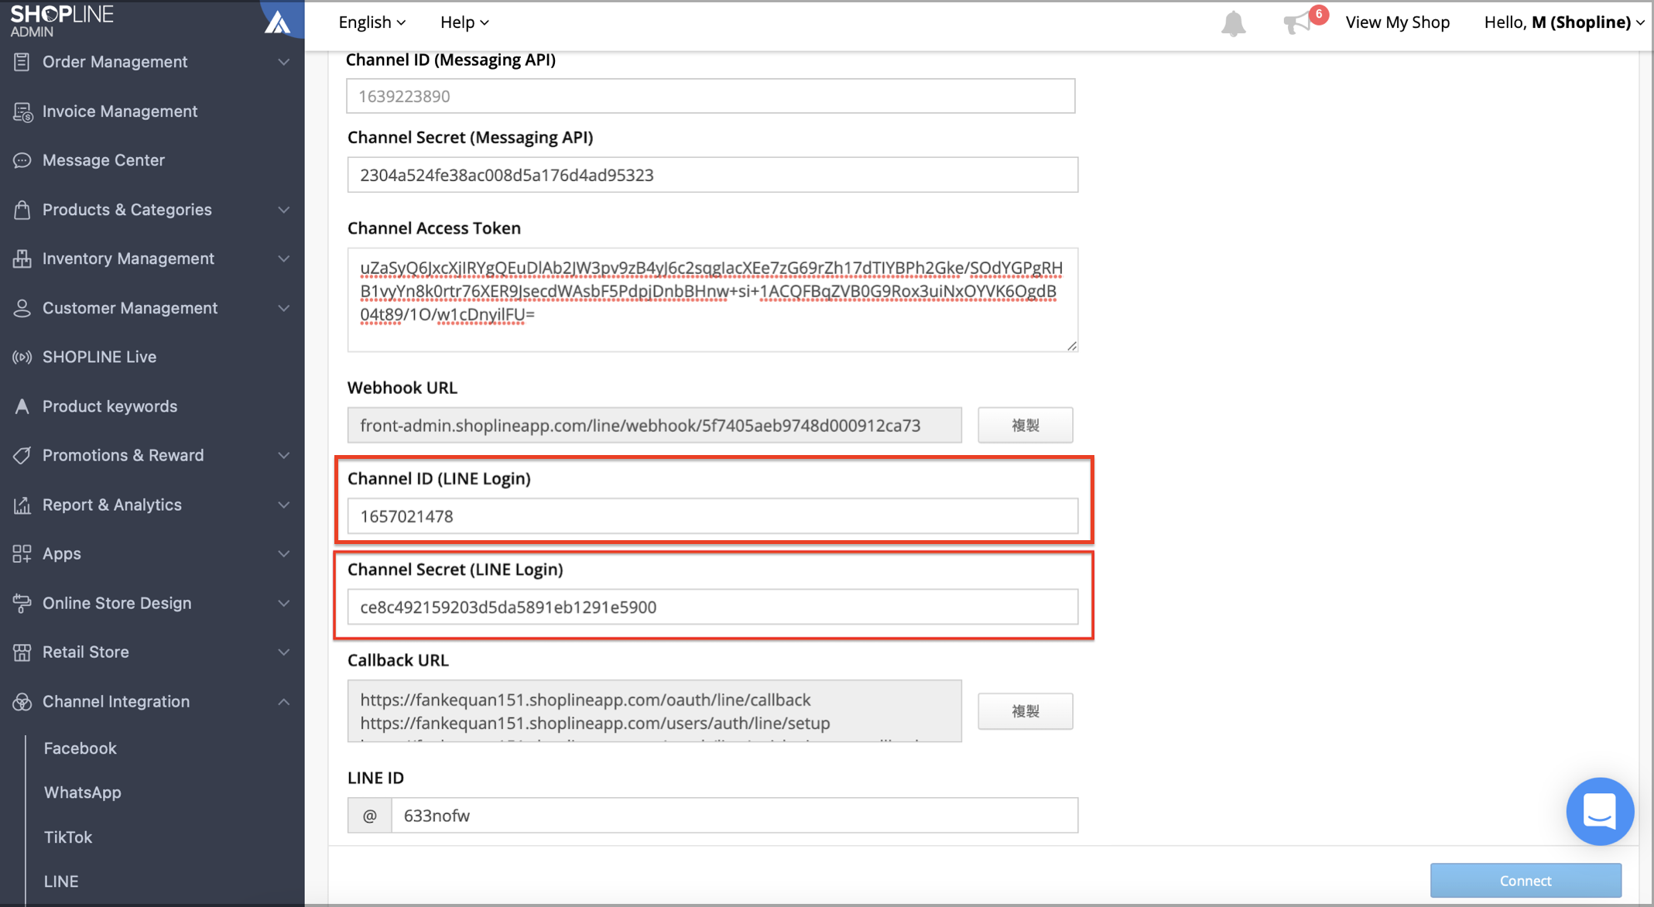1654x907 pixels.
Task: Open Product keywords menu item
Action: tap(110, 406)
